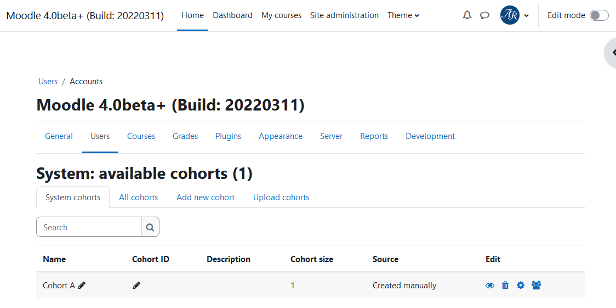
Task: Switch to the Grades admin tab
Action: pos(185,136)
